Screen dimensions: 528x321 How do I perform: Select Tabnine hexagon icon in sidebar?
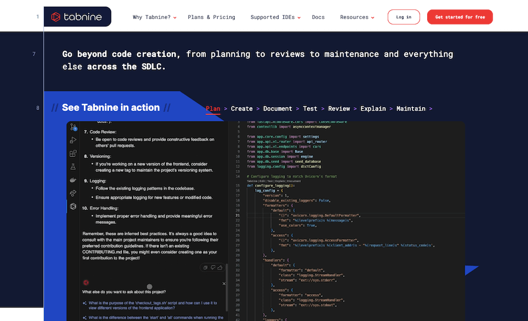pos(73,206)
